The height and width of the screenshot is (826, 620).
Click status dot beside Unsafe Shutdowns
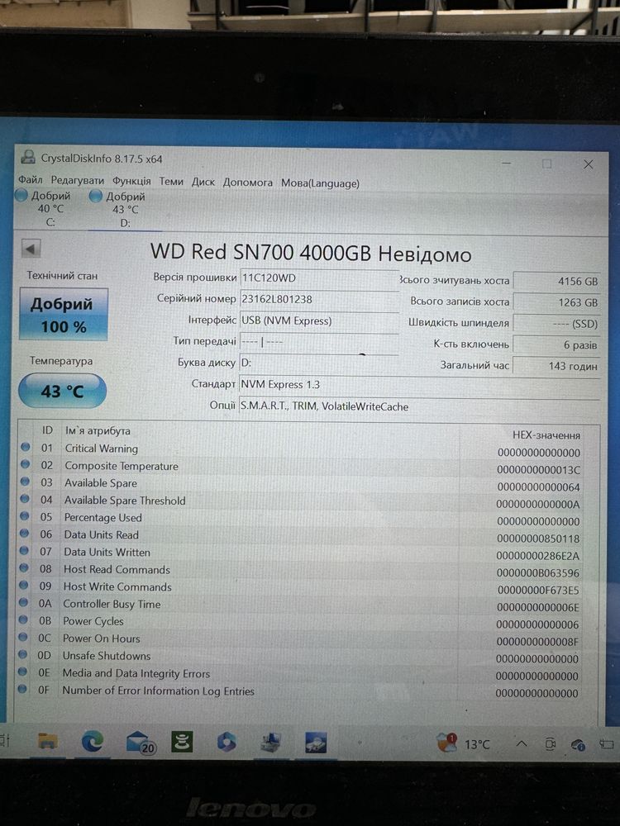coord(22,654)
